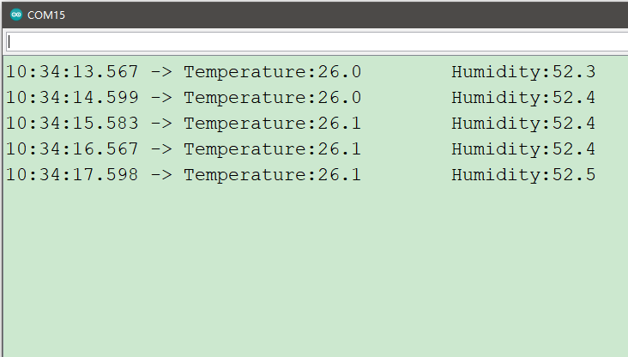Click Temperature:26.0 reading on first line
This screenshot has height=357, width=628.
272,72
